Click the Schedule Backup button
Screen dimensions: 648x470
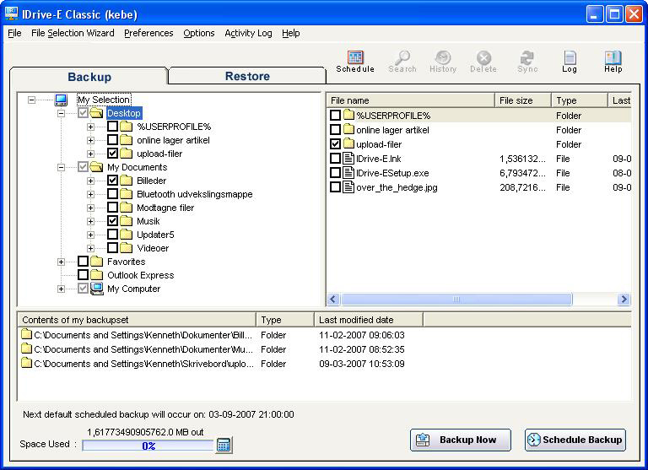click(x=575, y=440)
